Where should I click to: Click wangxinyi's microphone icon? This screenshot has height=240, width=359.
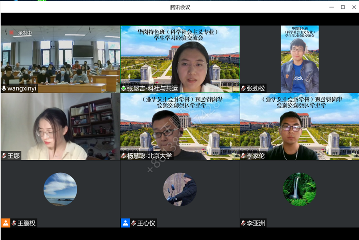4,88
